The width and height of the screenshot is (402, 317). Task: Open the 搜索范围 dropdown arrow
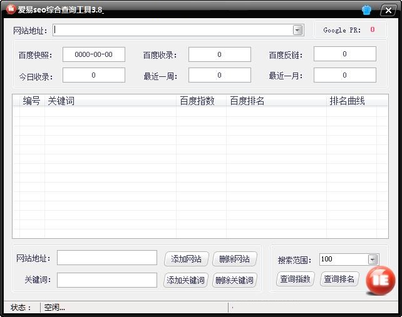pos(373,259)
